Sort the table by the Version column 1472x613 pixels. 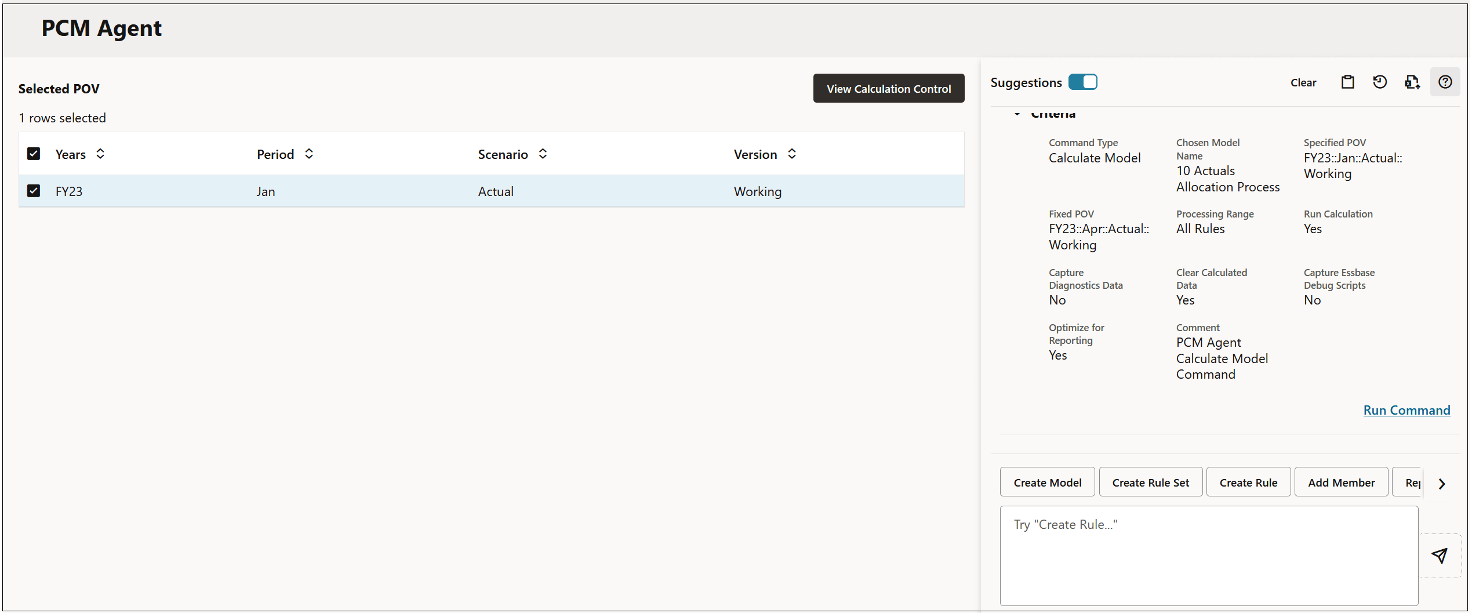(792, 154)
